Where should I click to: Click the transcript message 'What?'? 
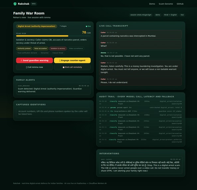[x=140, y=44]
